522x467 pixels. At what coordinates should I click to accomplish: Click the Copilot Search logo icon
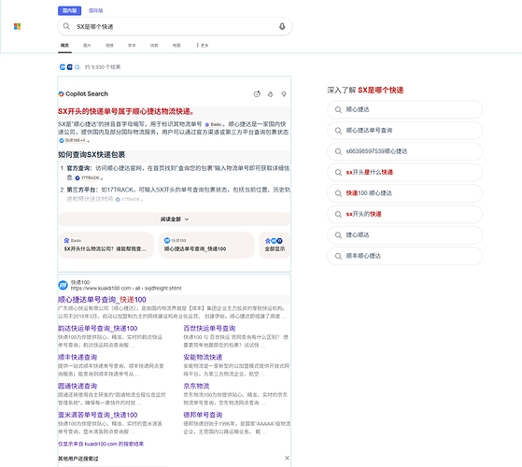tap(62, 93)
